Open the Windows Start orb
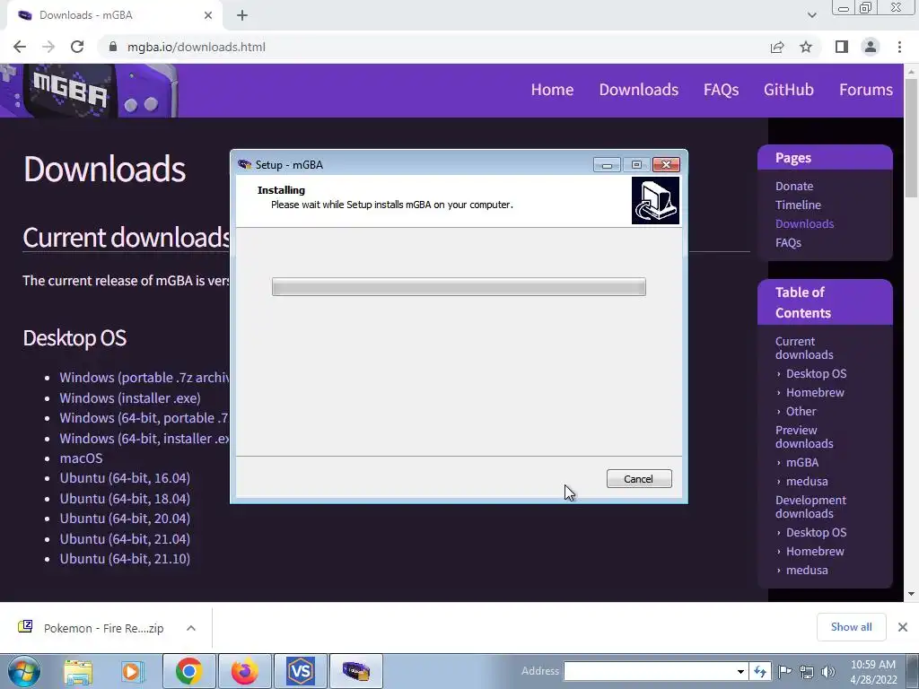 pyautogui.click(x=24, y=671)
